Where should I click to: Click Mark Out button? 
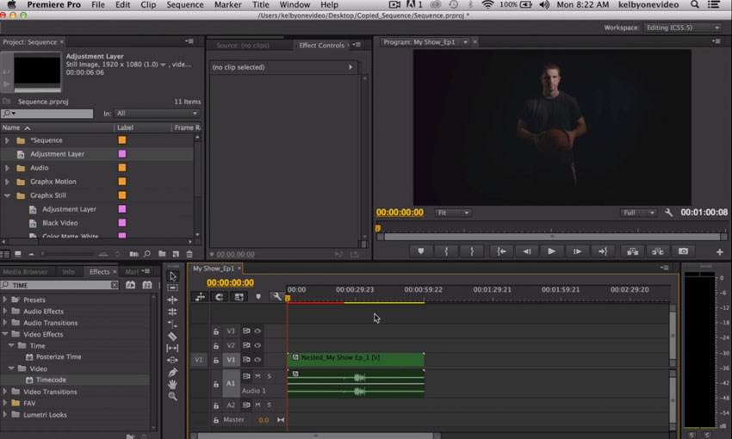[x=472, y=251]
